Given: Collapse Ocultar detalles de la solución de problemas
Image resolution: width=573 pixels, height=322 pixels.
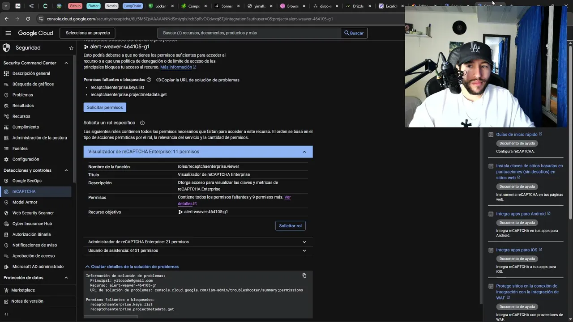Looking at the screenshot, I should tap(132, 267).
